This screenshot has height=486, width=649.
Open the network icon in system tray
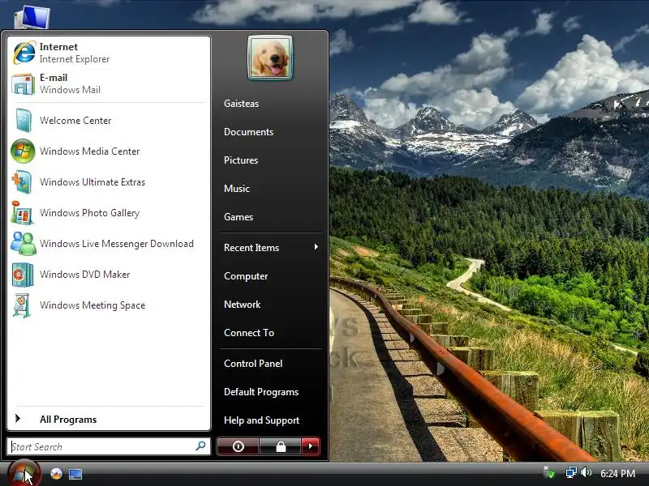tap(571, 472)
